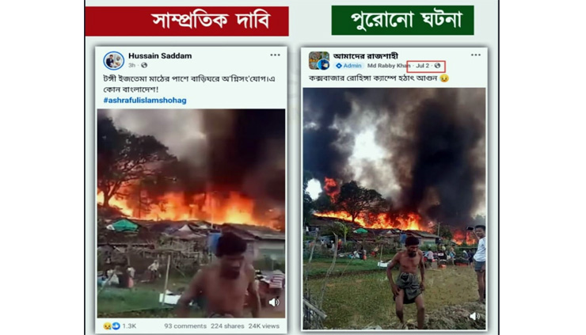Open the Md Rabby Khan author link
The height and width of the screenshot is (335, 586).
[389, 66]
